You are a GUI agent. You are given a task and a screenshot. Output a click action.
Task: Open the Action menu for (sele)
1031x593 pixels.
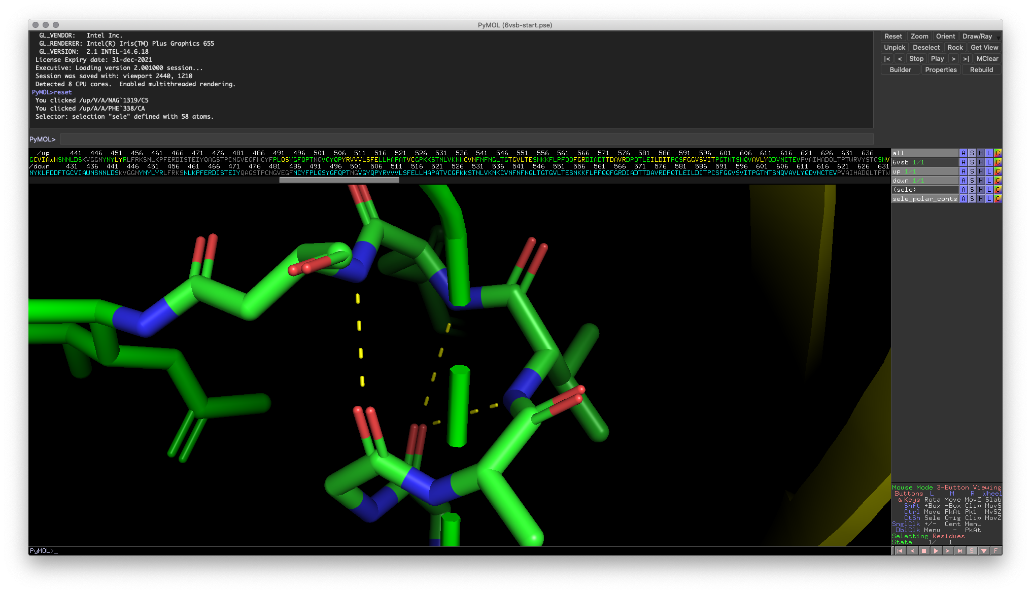963,190
